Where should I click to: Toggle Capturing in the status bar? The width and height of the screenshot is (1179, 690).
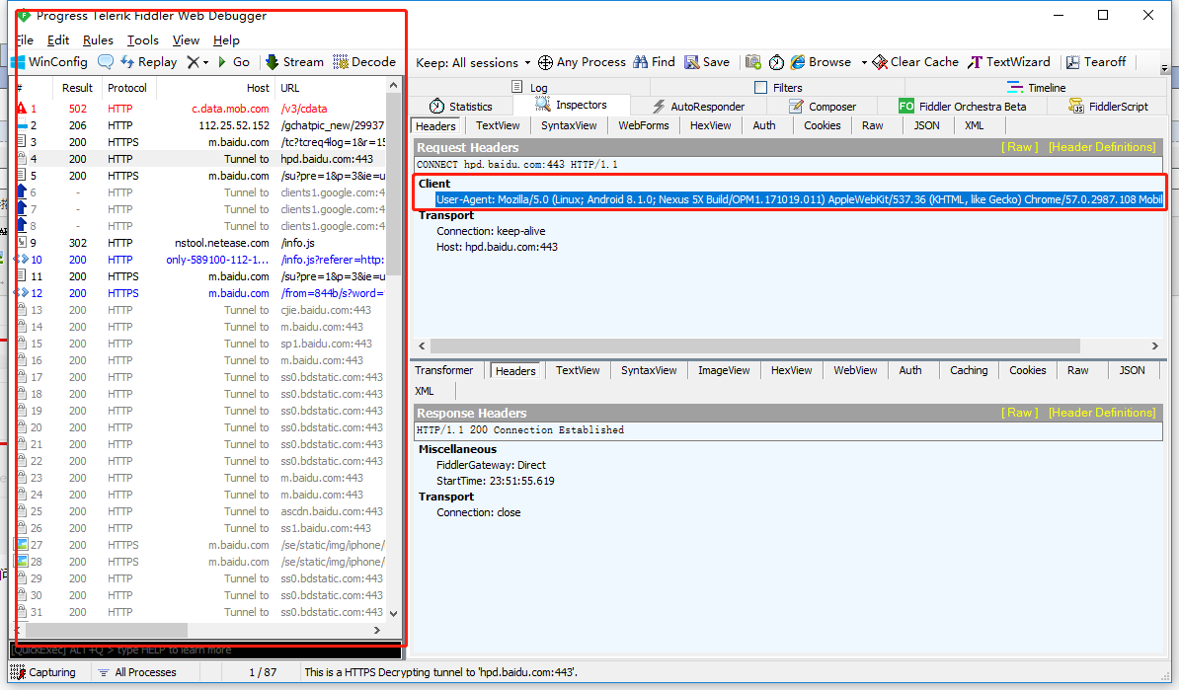pyautogui.click(x=42, y=672)
